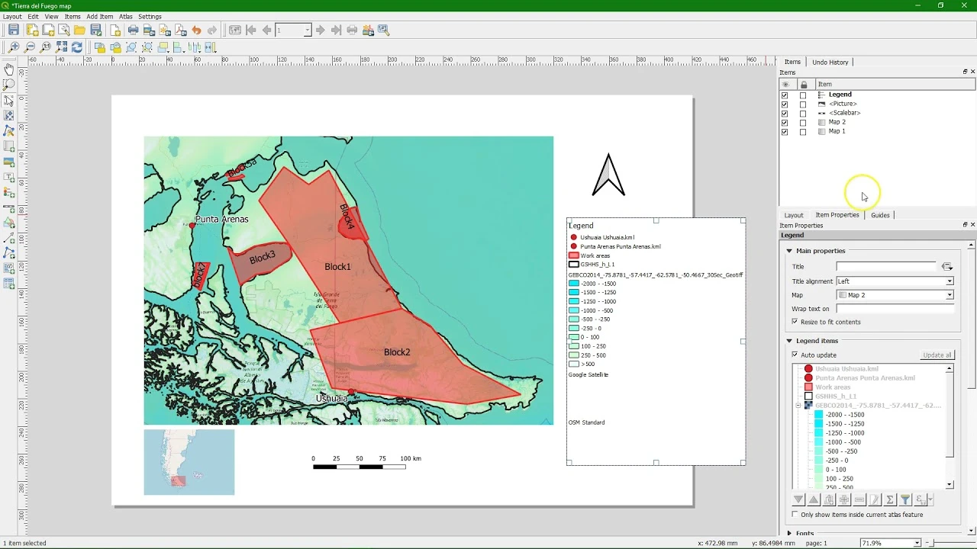Click the Refresh view icon
This screenshot has width=977, height=549.
(77, 47)
